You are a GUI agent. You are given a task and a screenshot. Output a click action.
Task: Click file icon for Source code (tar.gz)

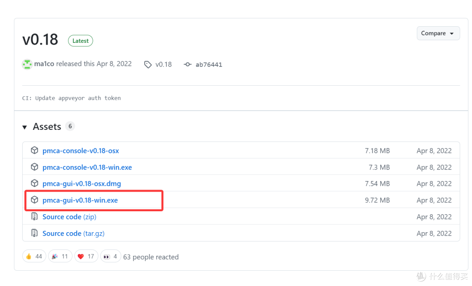(35, 233)
